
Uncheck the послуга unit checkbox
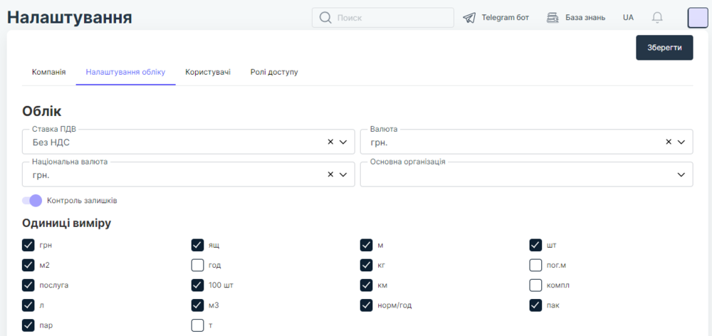point(28,285)
